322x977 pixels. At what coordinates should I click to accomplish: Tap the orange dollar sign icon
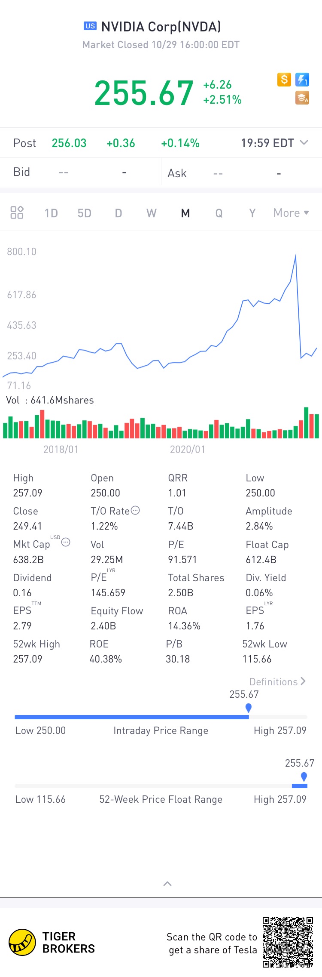point(284,80)
